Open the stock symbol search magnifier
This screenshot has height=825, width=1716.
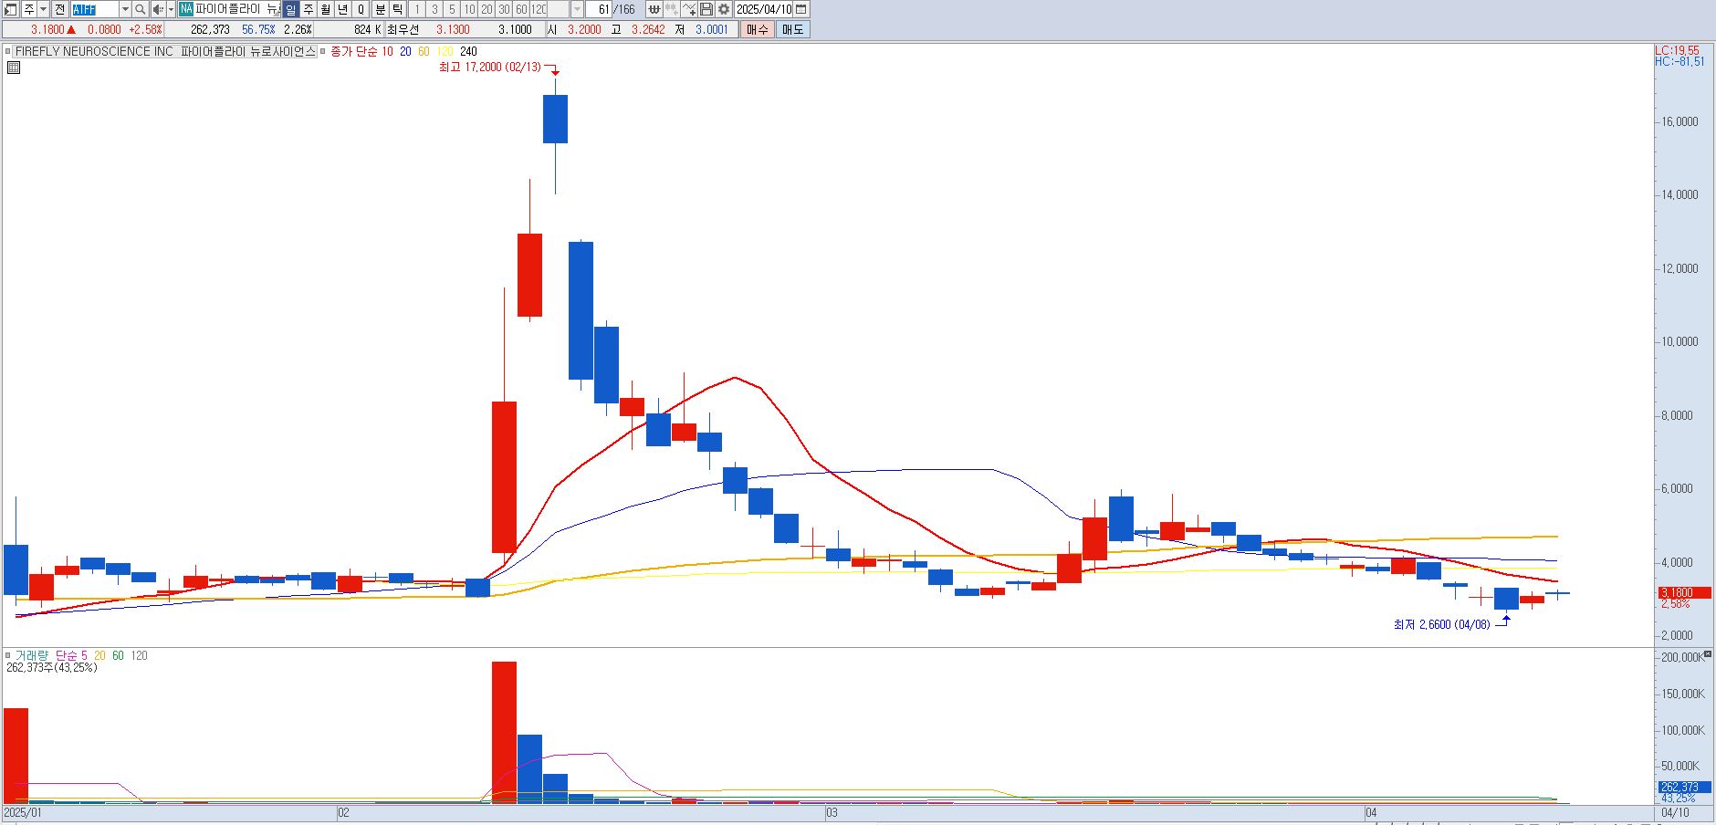(140, 9)
